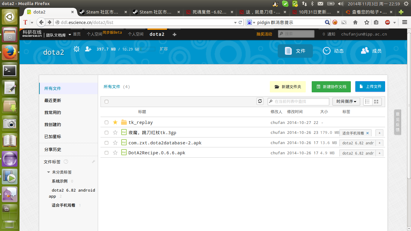Viewport: 411px width, 231px height.
Task: Add a tag to DotA2Recipe.0.6.6.apk row
Action: [379, 153]
